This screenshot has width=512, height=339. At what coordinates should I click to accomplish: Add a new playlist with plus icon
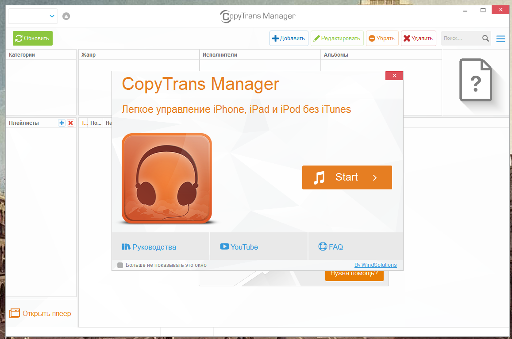pos(62,123)
